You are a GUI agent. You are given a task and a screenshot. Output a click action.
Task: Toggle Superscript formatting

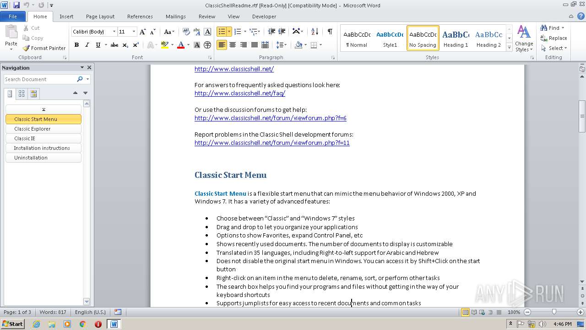point(136,45)
